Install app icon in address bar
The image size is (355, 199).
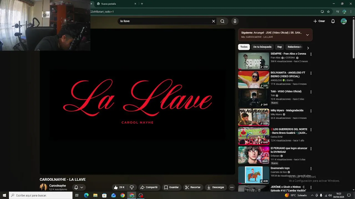pos(322,12)
